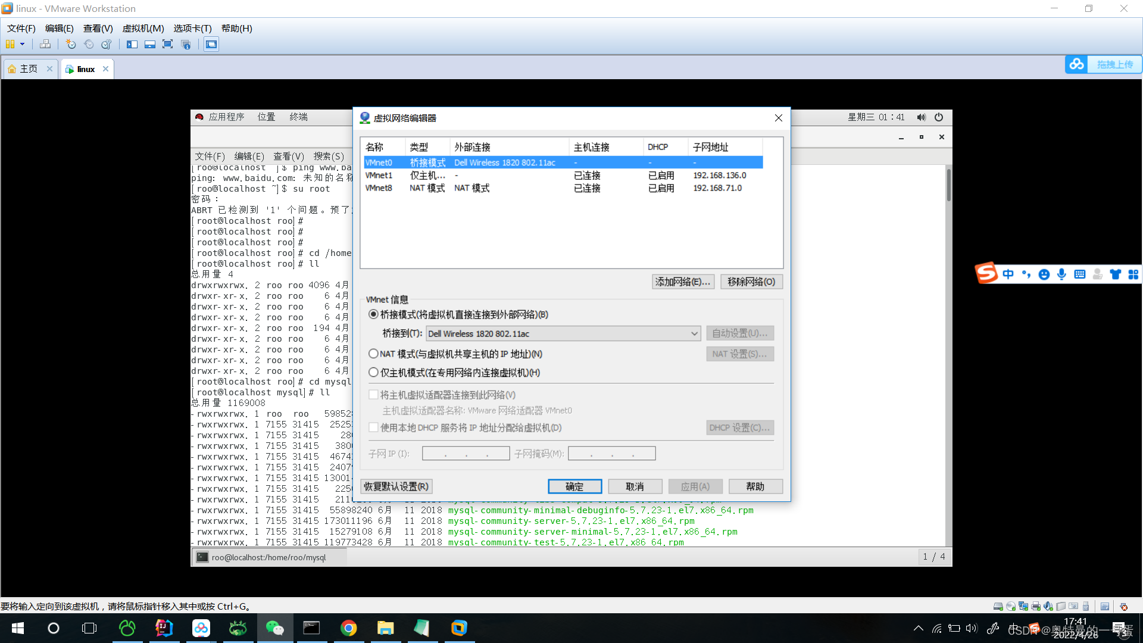Click the Sogou S logo on input bar

tap(986, 273)
